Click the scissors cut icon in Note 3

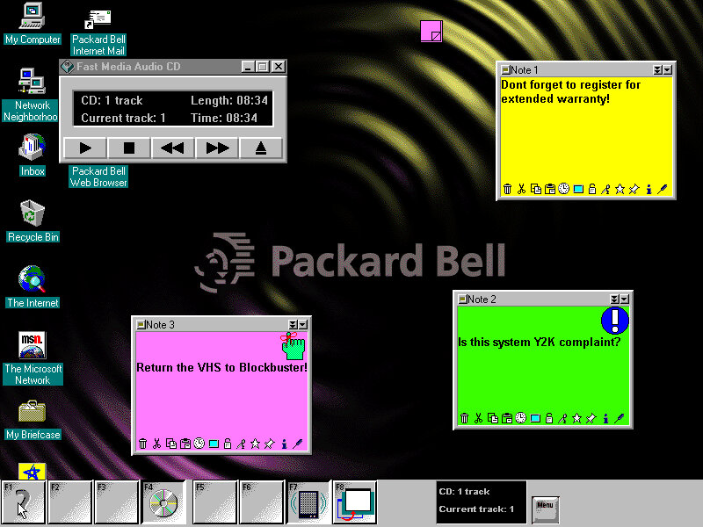(x=156, y=444)
